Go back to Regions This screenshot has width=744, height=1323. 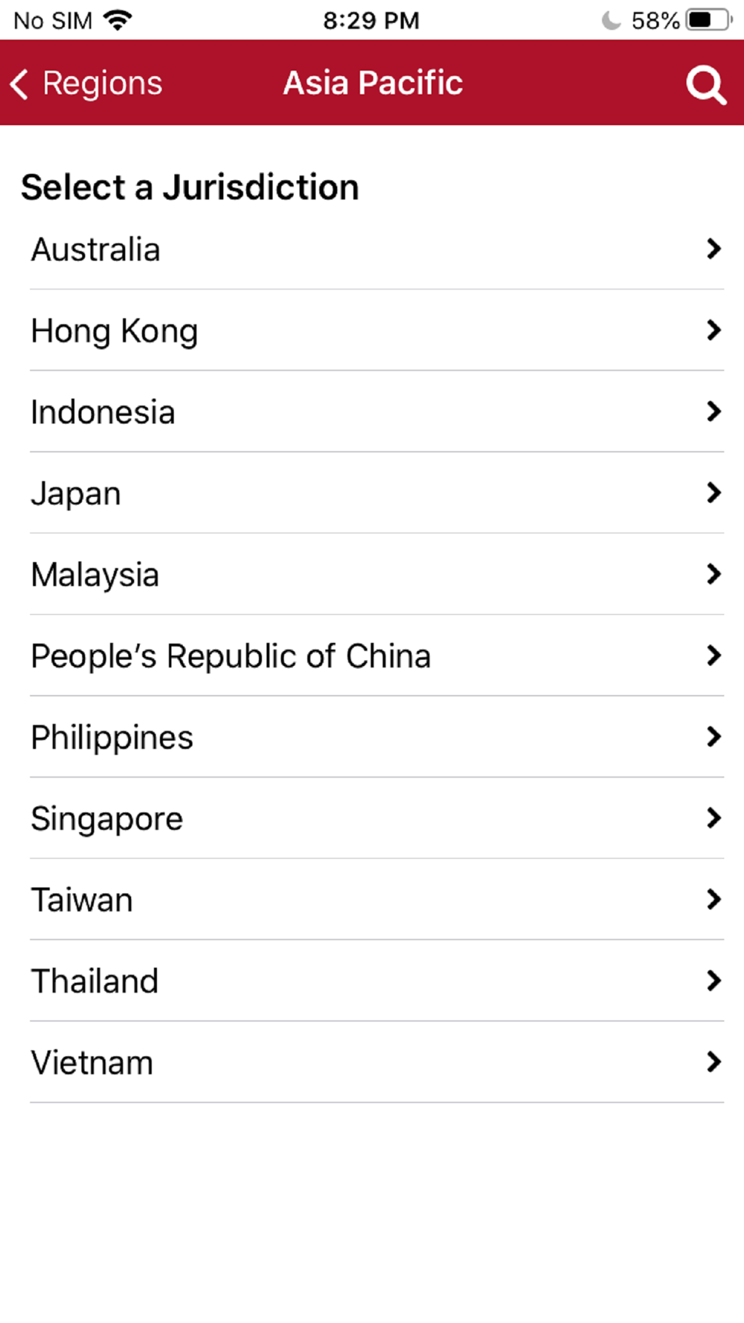point(102,83)
